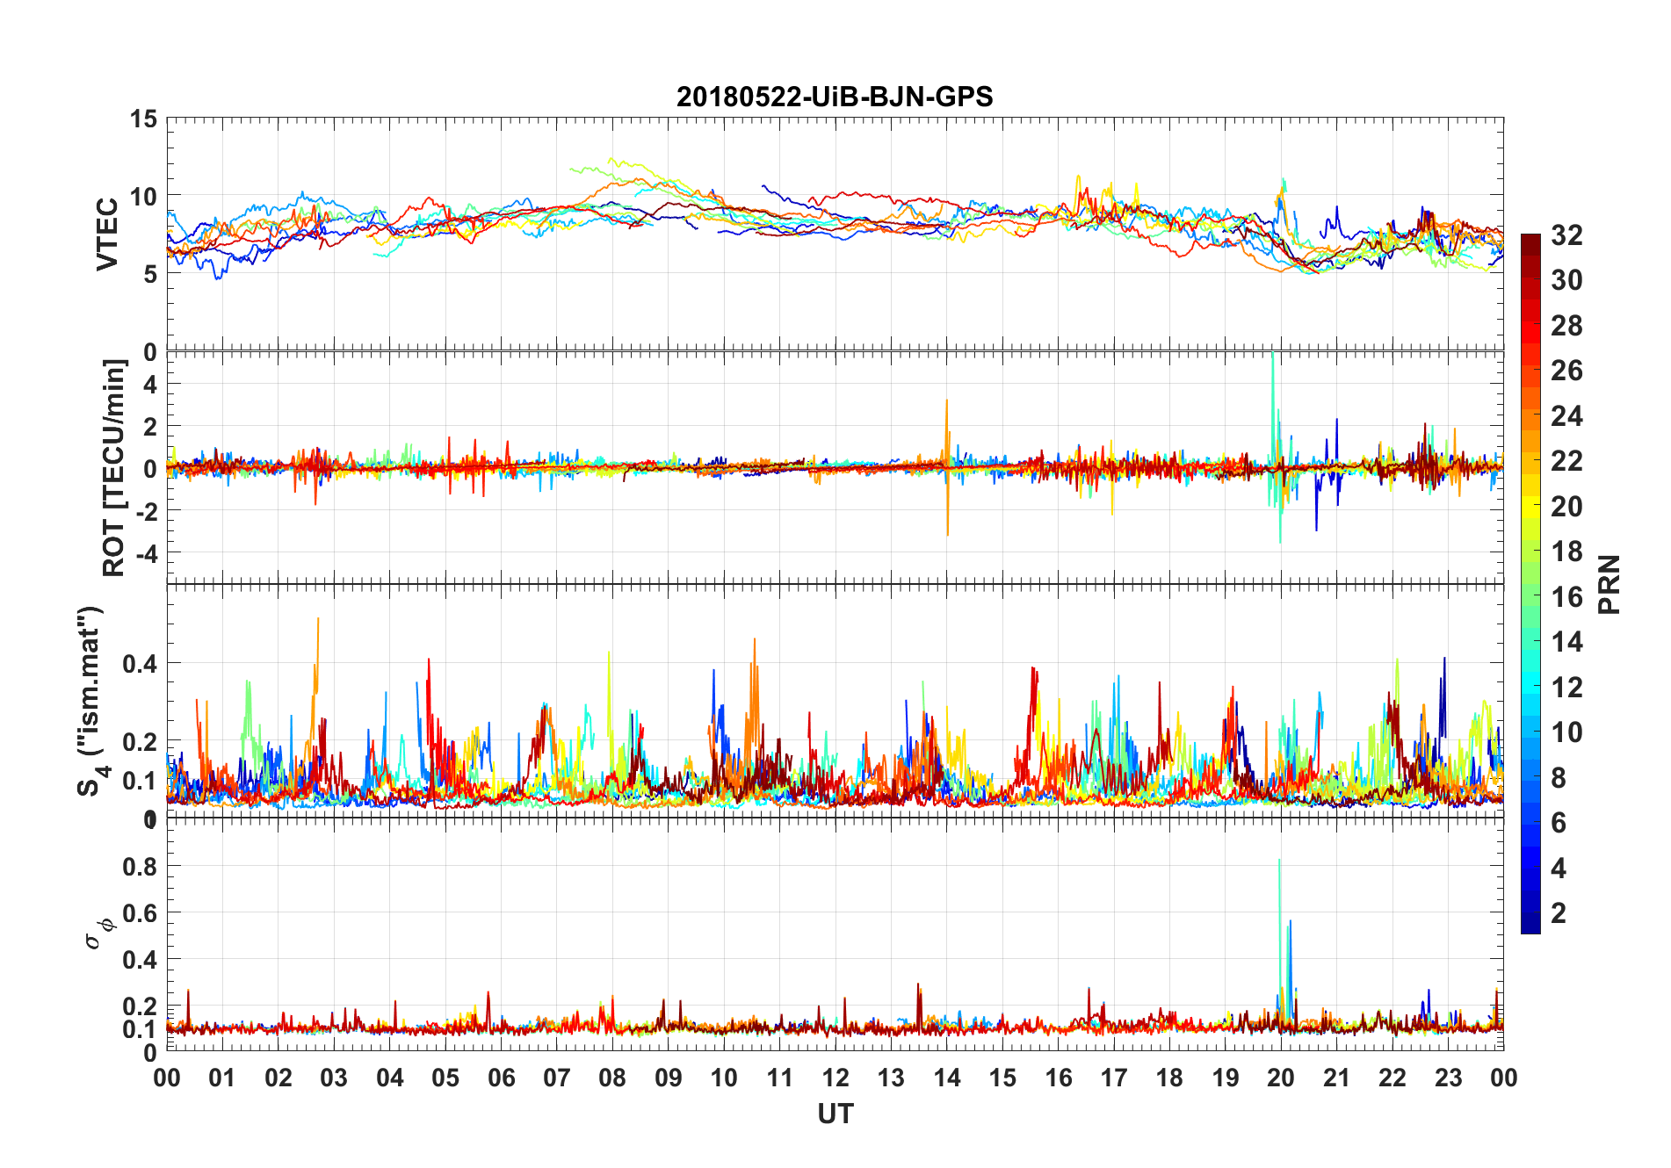
Task: Click colorbar tick label 10
Action: (x=1566, y=732)
